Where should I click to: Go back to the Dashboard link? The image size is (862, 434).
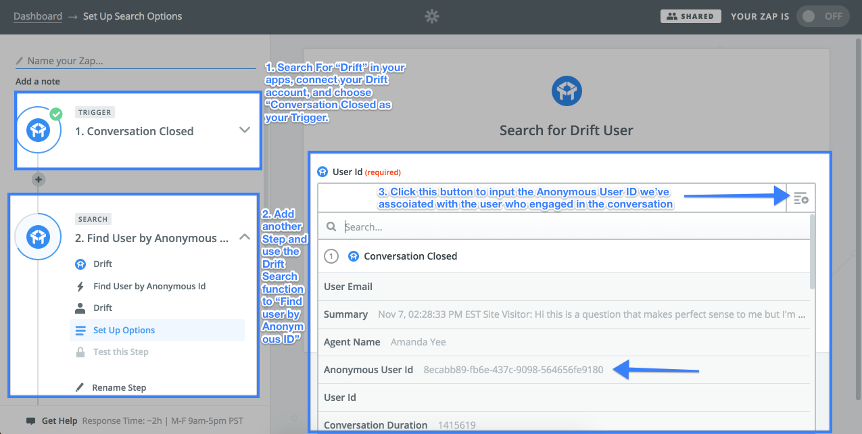pos(38,16)
